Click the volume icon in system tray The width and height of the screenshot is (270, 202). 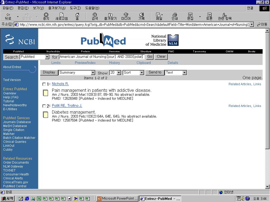tap(243, 199)
